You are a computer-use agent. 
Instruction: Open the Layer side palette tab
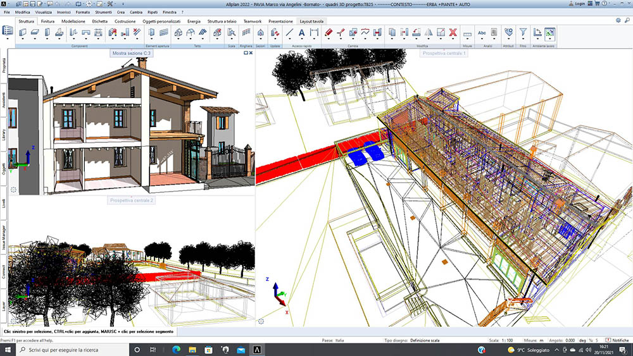[4, 305]
